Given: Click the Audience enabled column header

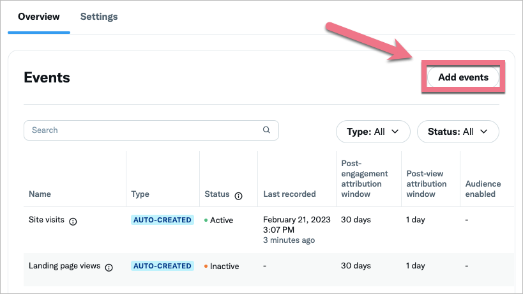Looking at the screenshot, I should point(483,189).
